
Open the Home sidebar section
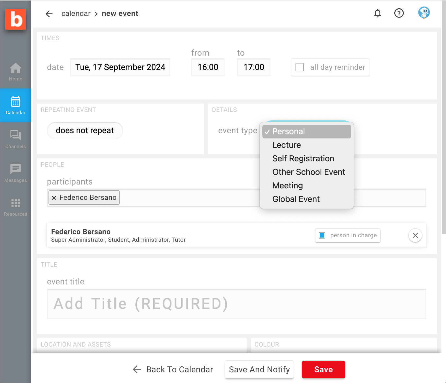pyautogui.click(x=16, y=72)
